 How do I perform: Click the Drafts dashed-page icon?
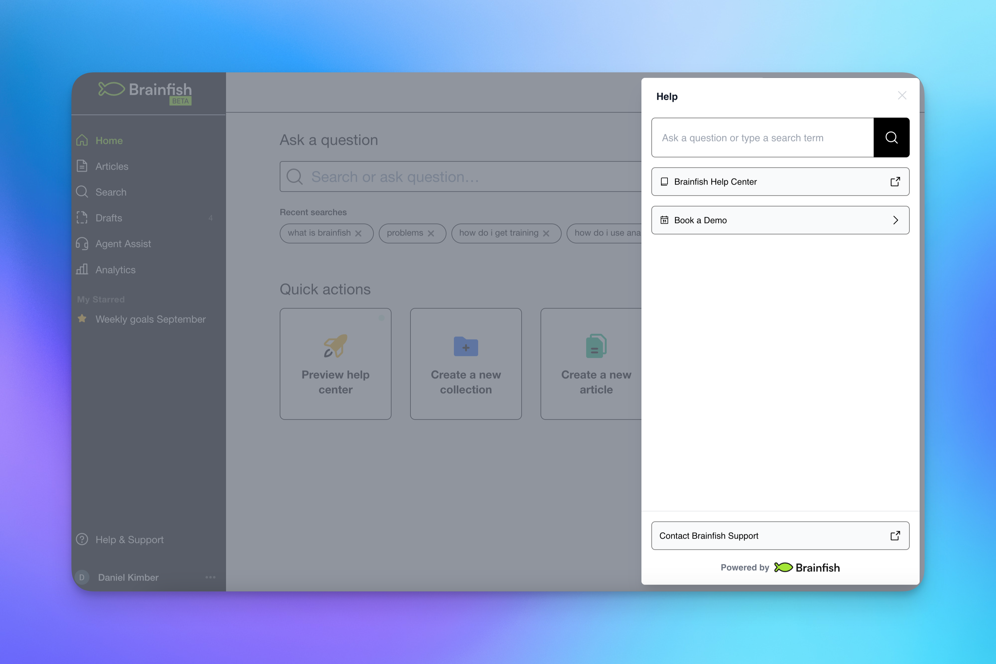pyautogui.click(x=82, y=218)
